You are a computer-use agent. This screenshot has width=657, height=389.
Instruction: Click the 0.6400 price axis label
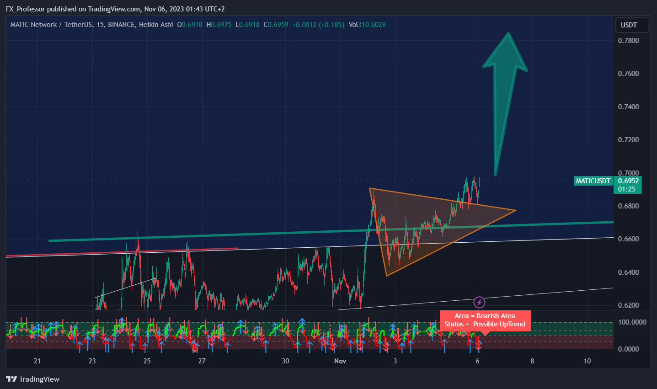628,272
